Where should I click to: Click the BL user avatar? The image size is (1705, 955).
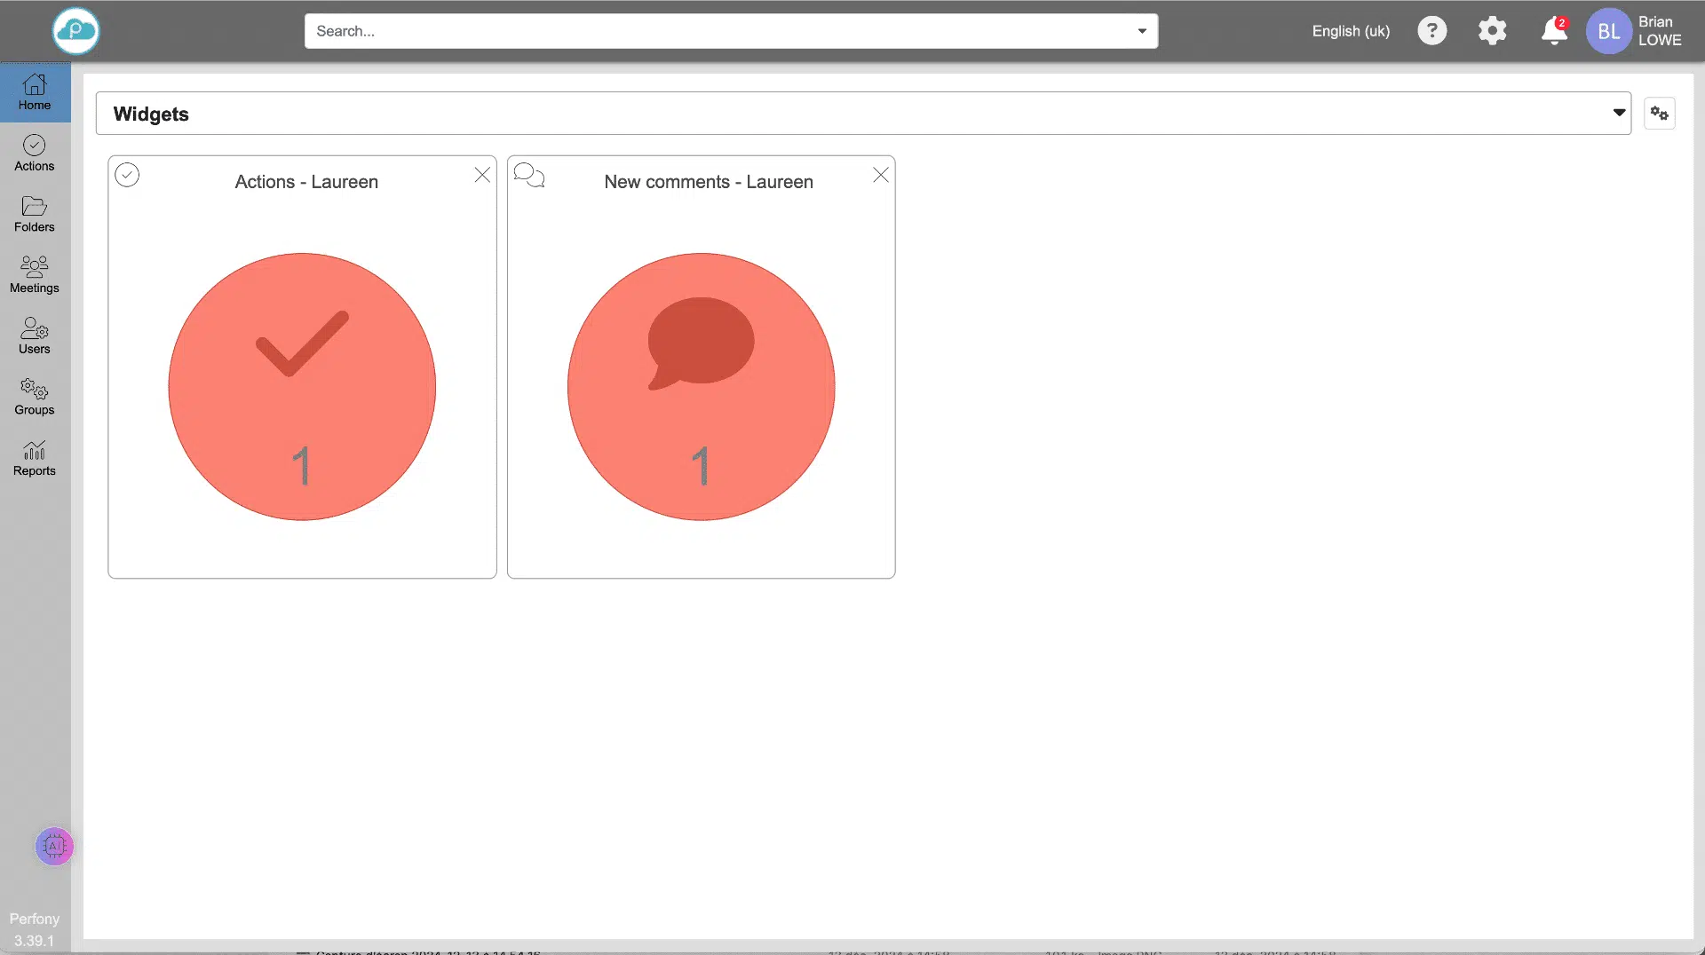coord(1608,31)
